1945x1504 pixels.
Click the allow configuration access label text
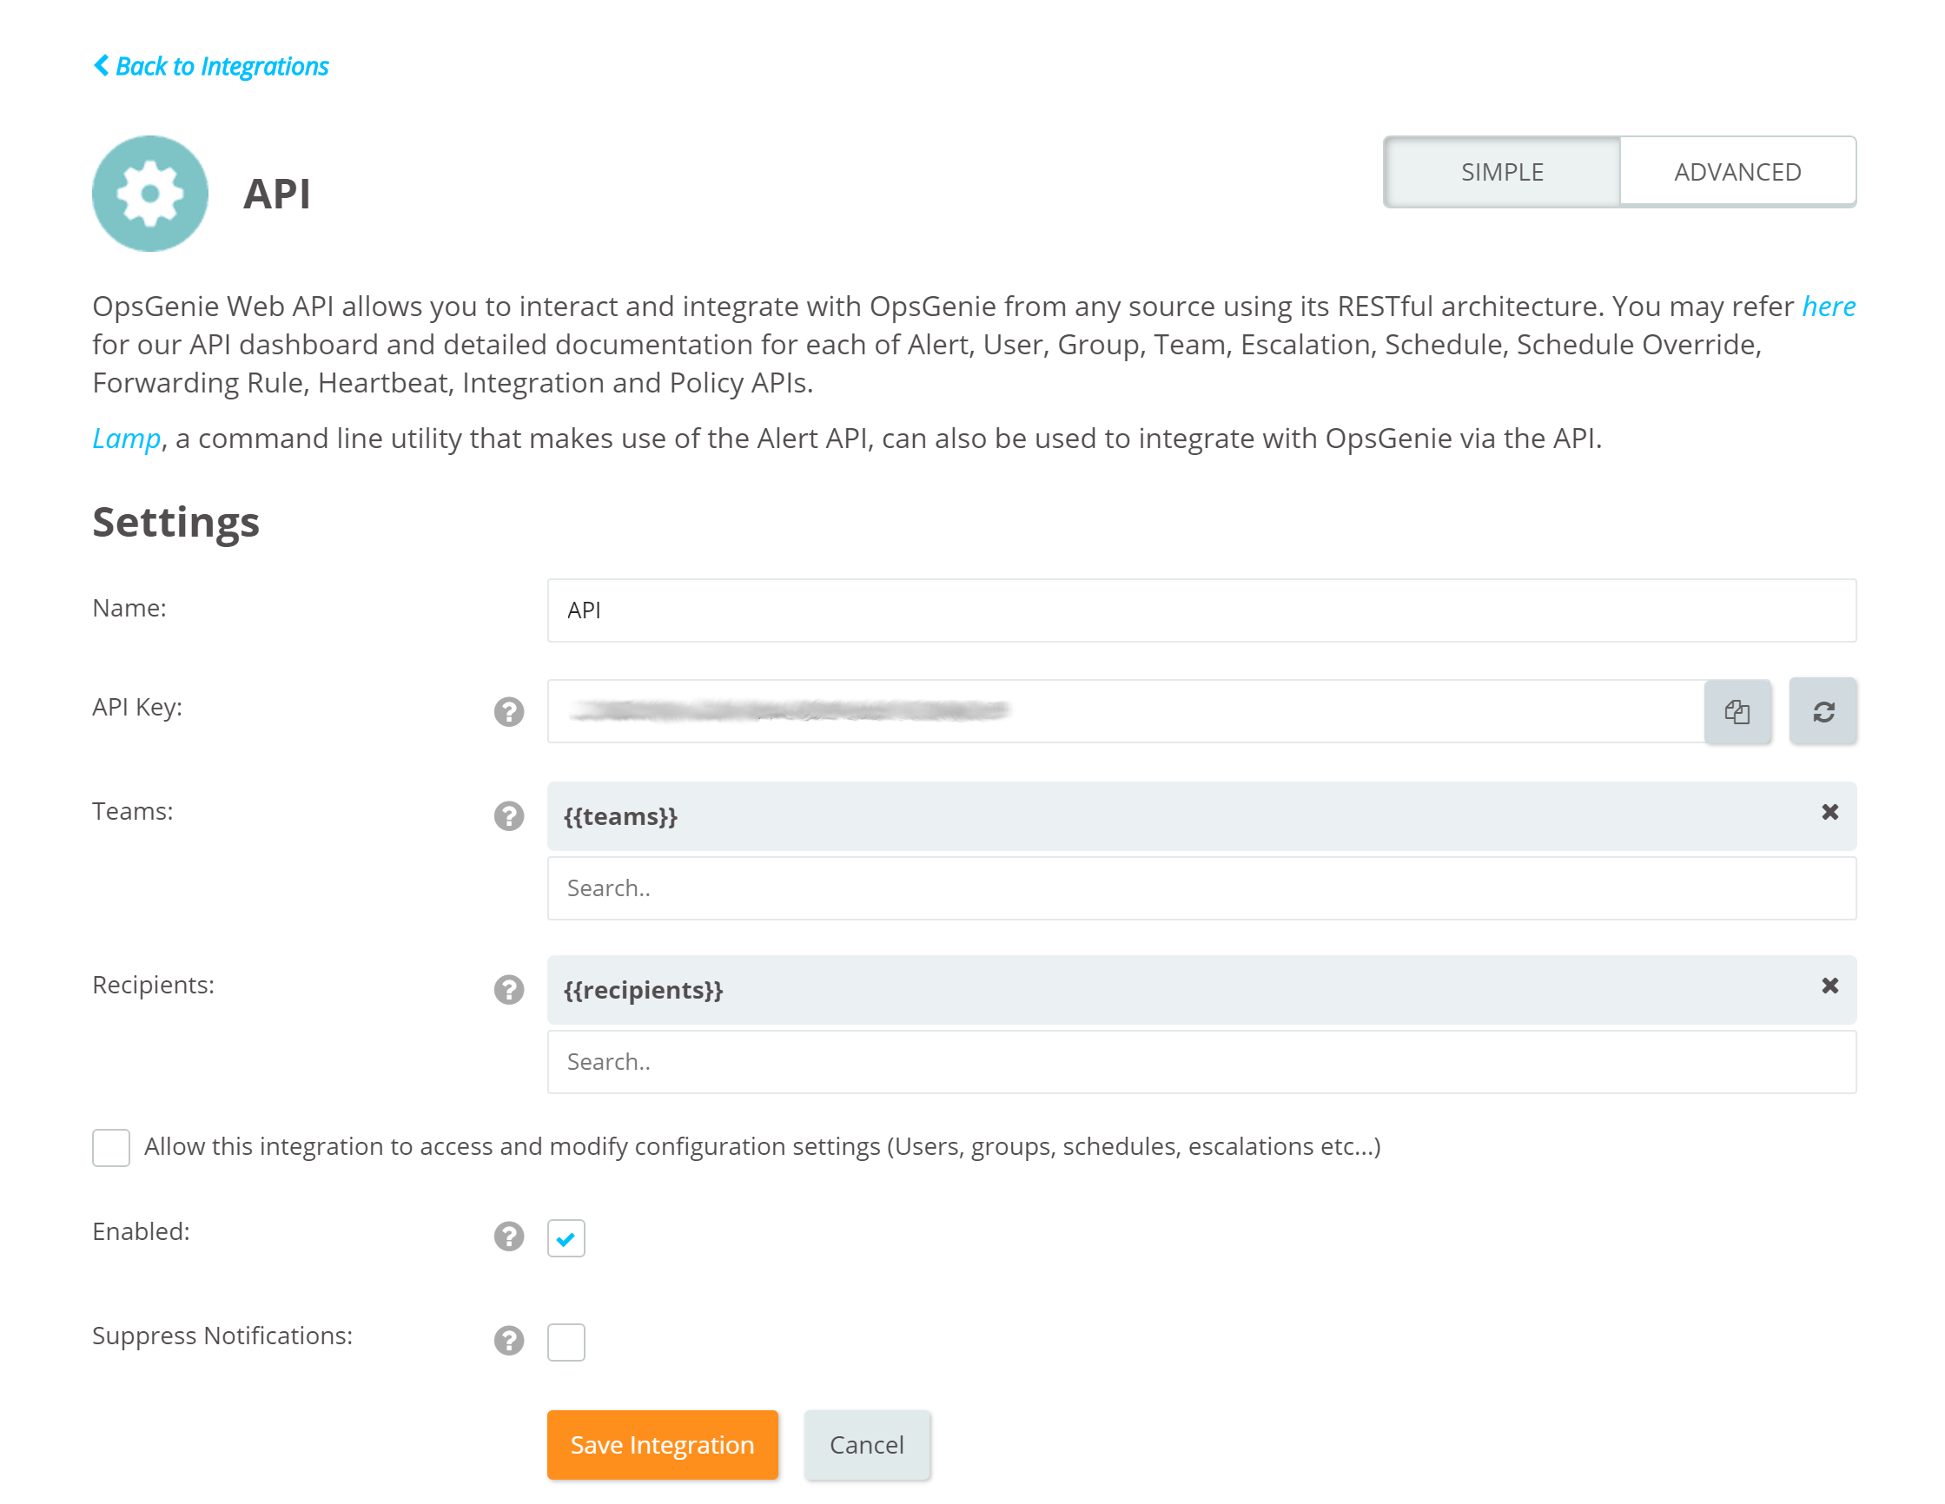point(763,1146)
